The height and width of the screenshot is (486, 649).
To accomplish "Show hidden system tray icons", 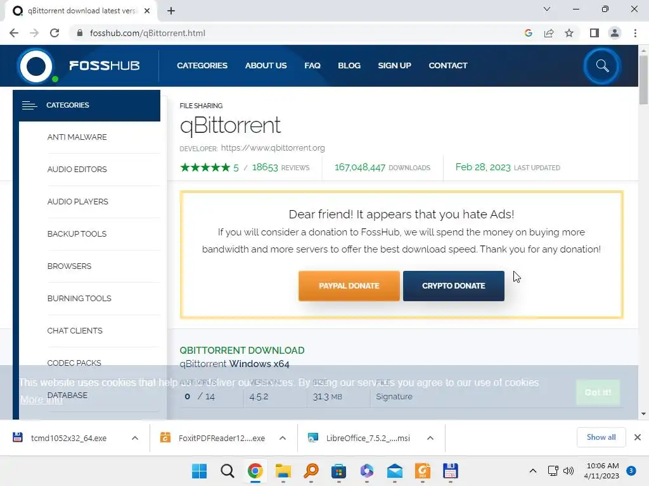I will tap(532, 471).
